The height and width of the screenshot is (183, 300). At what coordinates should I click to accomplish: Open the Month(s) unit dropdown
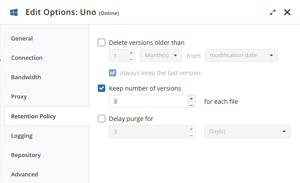pyautogui.click(x=161, y=55)
